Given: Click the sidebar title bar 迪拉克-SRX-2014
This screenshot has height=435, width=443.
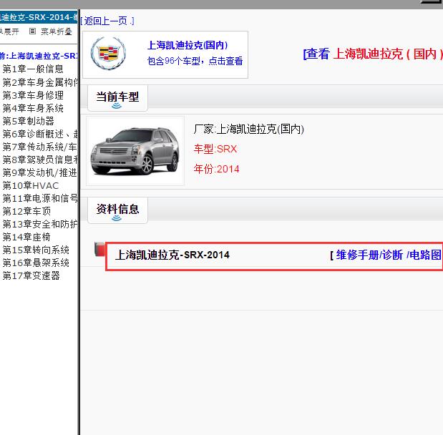Looking at the screenshot, I should tap(39, 17).
